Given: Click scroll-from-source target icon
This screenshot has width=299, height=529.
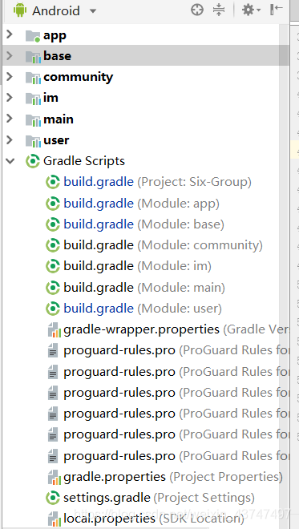Looking at the screenshot, I should pyautogui.click(x=197, y=10).
